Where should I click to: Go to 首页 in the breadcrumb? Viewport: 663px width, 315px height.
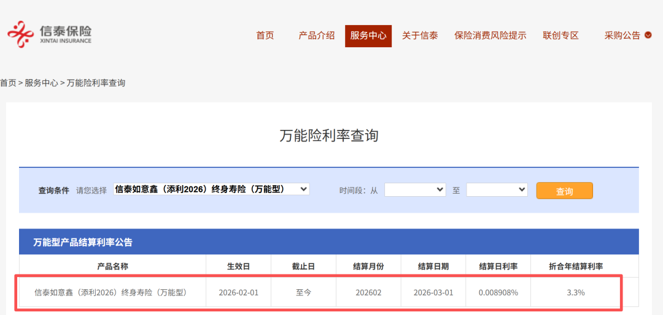(8, 83)
